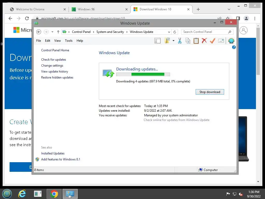Viewport: 265px width, 199px height.
Task: Click the Back arrow in the Windows Update window
Action: point(39,32)
